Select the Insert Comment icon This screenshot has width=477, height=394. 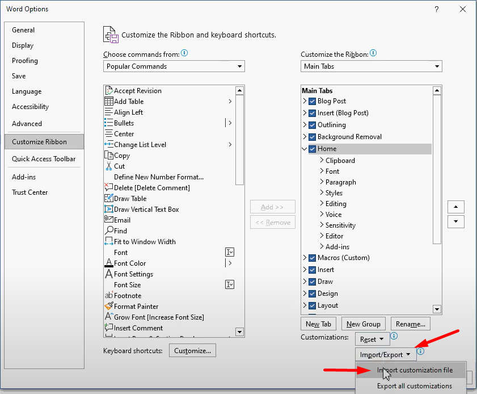pyautogui.click(x=108, y=328)
